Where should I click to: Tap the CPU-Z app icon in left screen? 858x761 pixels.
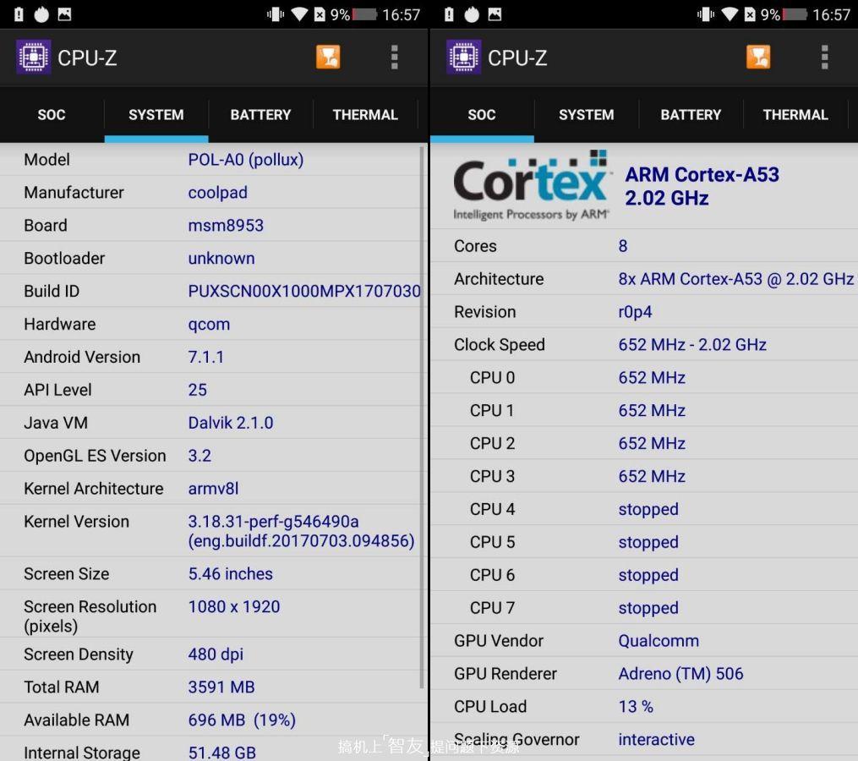pos(33,57)
